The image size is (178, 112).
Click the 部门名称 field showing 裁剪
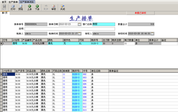[103, 24]
